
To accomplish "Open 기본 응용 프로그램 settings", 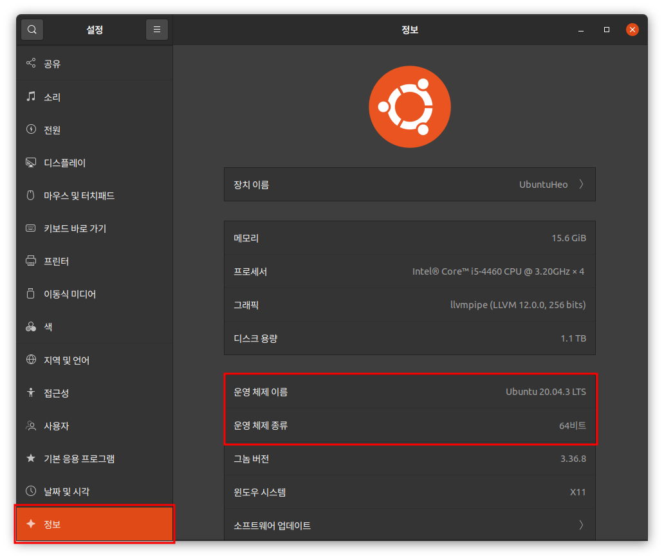I will point(95,459).
